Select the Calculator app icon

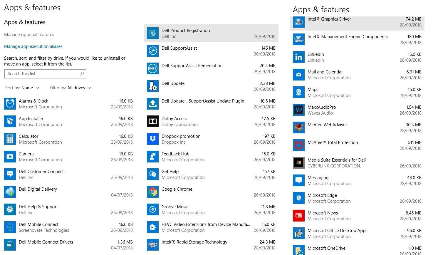pyautogui.click(x=10, y=139)
